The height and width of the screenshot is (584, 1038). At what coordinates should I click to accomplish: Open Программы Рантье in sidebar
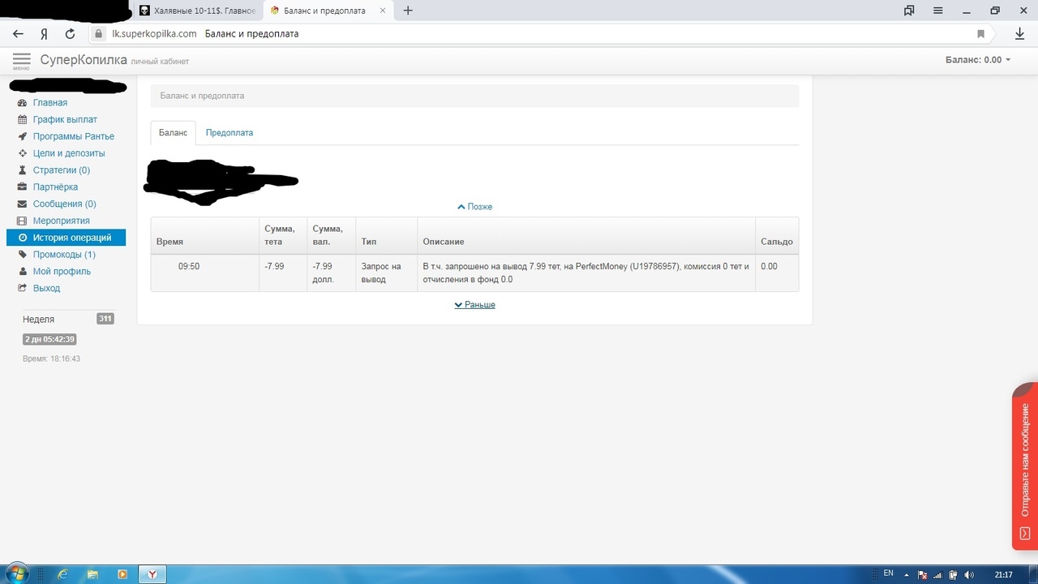tap(73, 136)
